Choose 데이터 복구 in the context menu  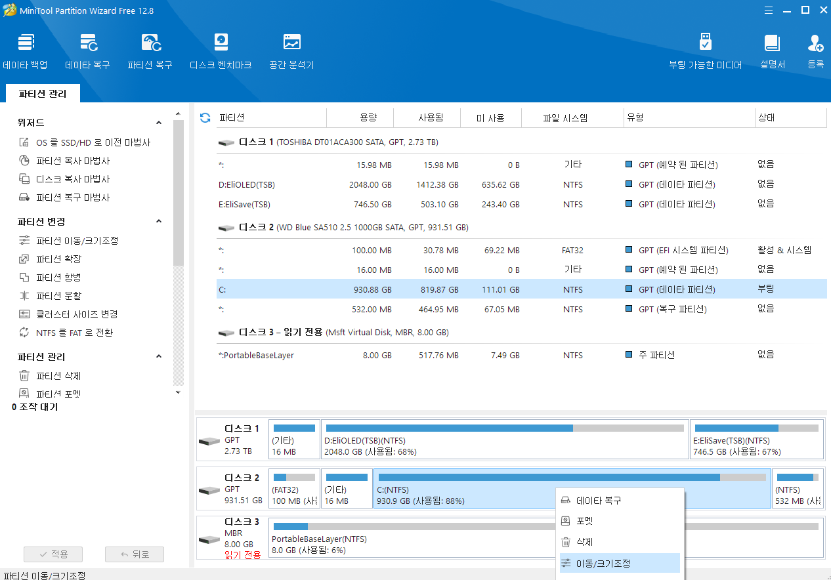[618, 501]
